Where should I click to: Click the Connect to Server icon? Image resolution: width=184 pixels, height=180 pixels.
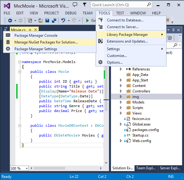[x=100, y=27]
